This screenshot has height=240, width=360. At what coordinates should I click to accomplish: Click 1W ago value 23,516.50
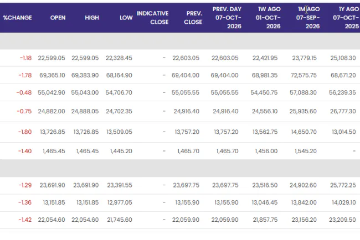(265, 185)
